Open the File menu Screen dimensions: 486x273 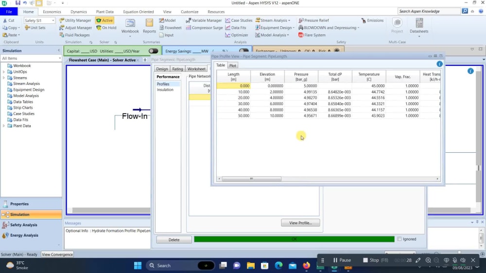pyautogui.click(x=9, y=12)
